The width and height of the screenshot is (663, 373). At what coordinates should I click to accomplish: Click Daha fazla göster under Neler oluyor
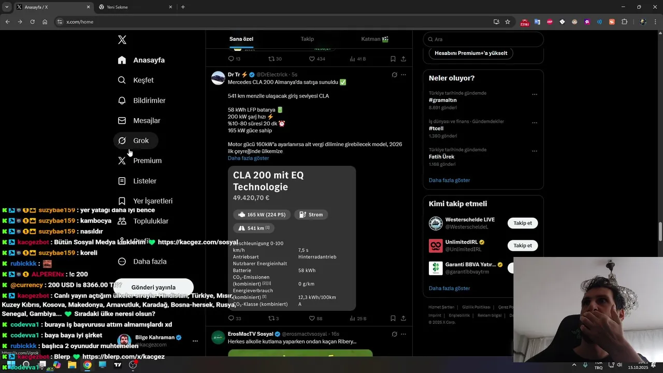point(449,180)
